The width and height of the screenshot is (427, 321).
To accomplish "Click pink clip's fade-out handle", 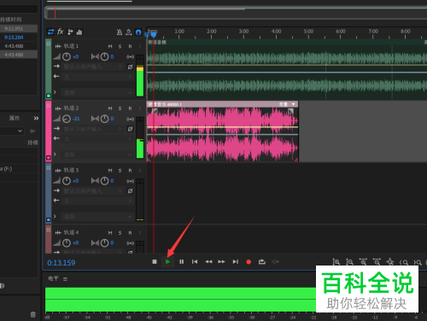I will coord(290,111).
